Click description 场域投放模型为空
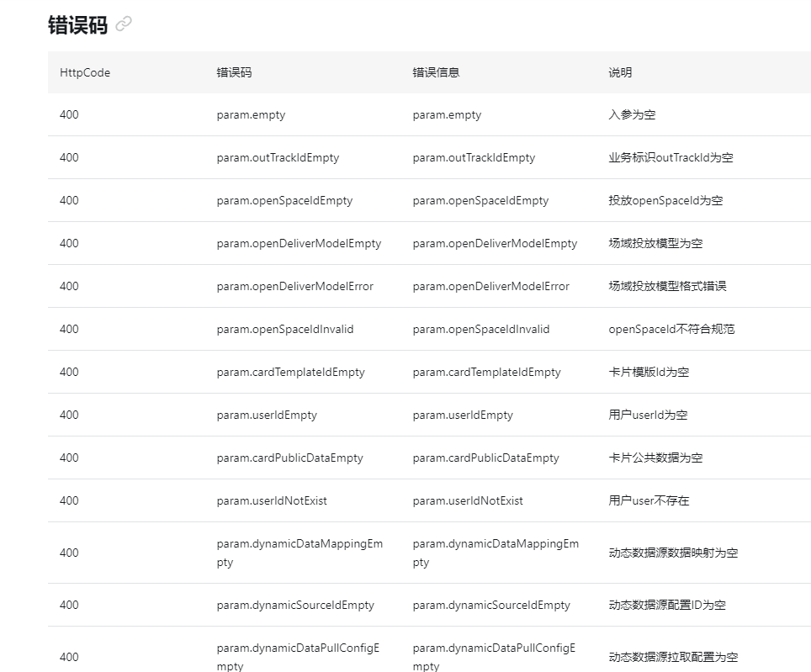Screen dimensions: 811x672 pos(656,243)
